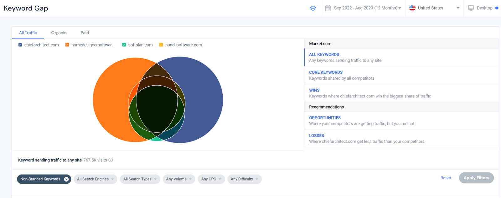Click dark central overlap of Venn diagram
The height and width of the screenshot is (198, 501).
coord(157,109)
